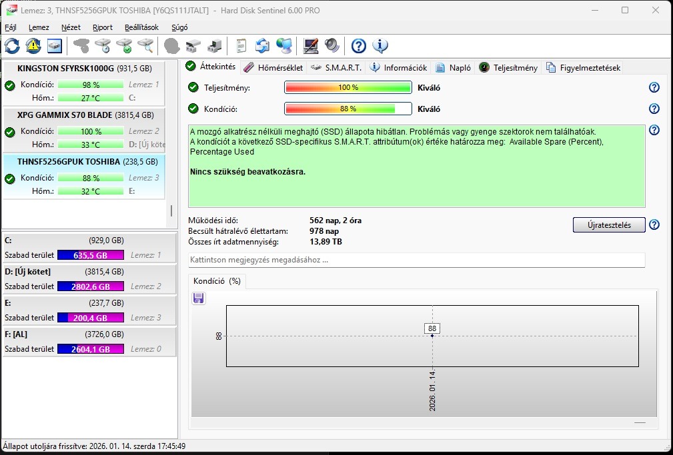Start a disk test with the magnifier icon

click(147, 45)
